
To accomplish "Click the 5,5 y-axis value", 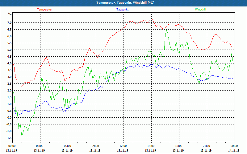I will click(x=10, y=43).
